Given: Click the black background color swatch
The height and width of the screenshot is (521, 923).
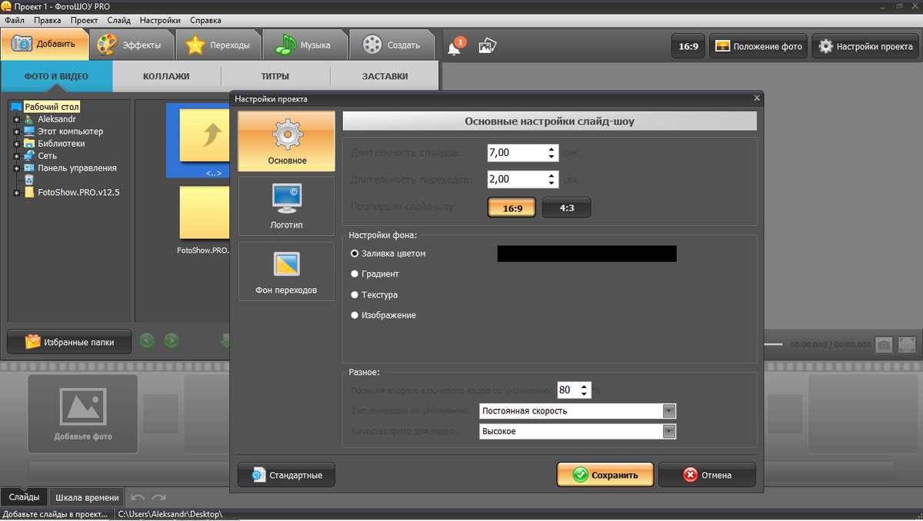Looking at the screenshot, I should pos(587,254).
